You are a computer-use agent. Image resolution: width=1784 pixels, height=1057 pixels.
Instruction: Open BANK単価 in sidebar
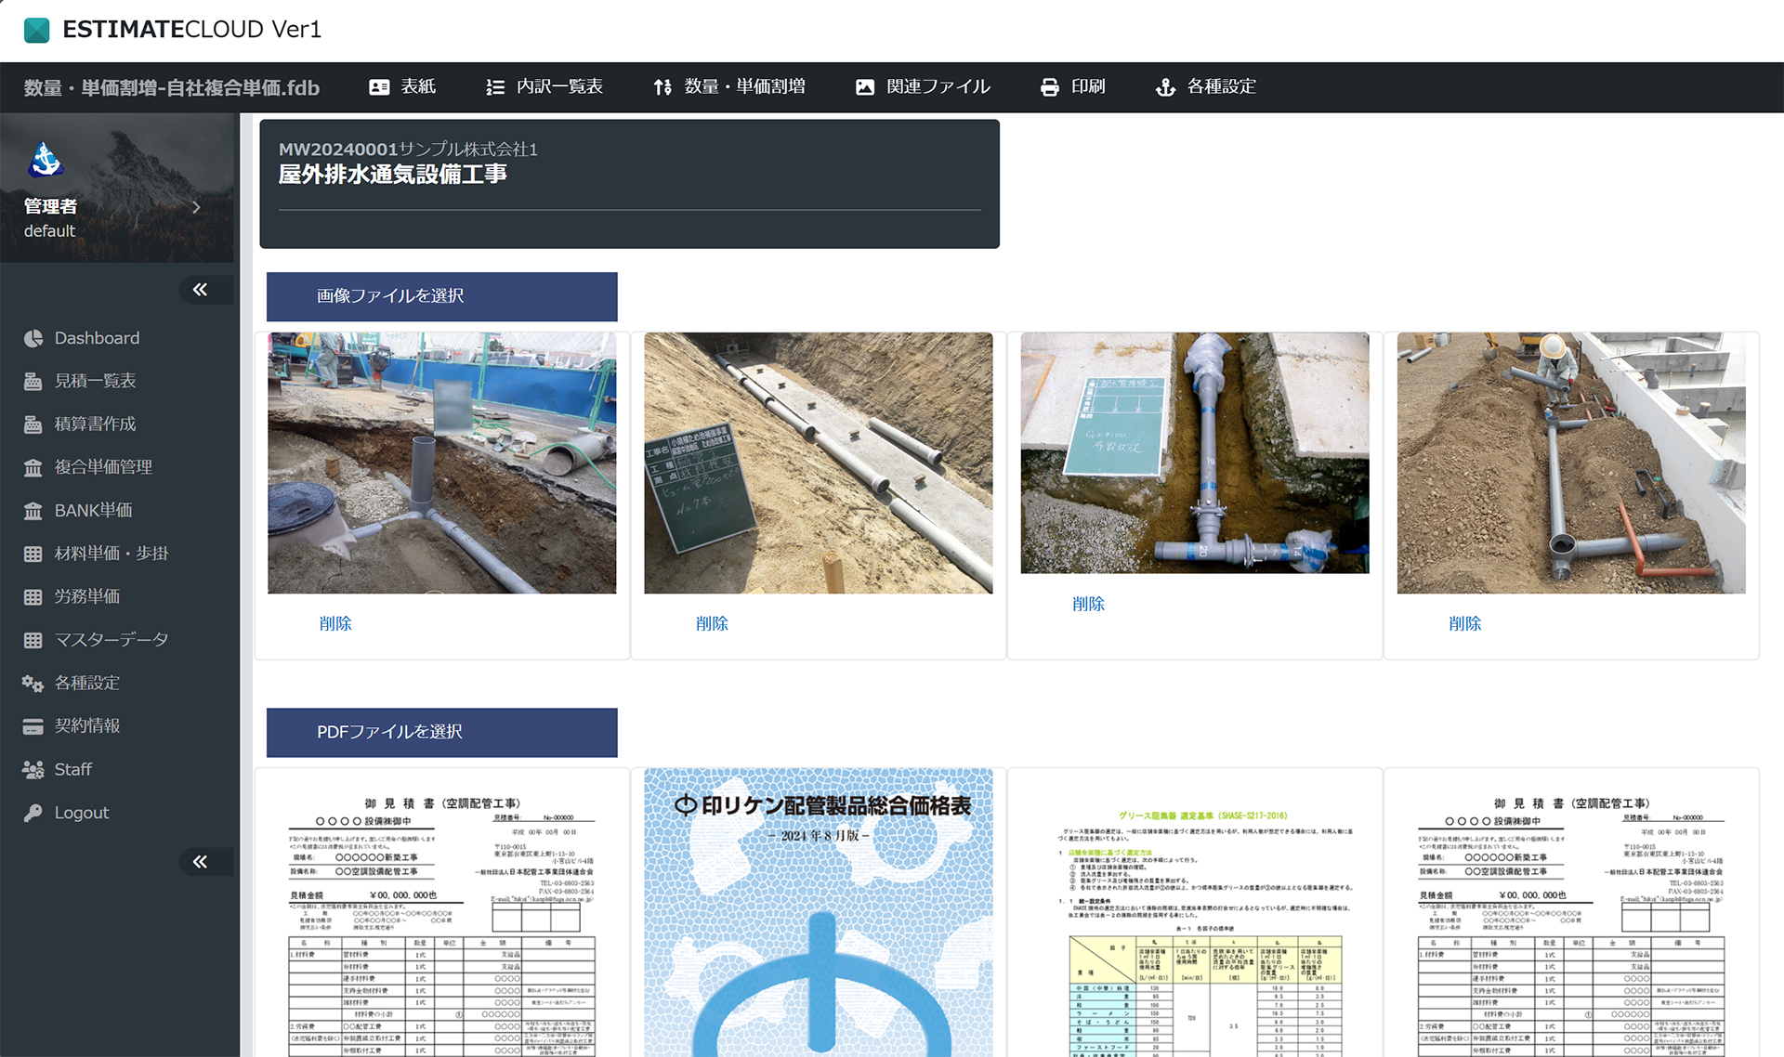click(x=93, y=511)
